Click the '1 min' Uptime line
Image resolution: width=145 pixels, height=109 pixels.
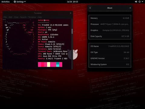tap(44, 28)
